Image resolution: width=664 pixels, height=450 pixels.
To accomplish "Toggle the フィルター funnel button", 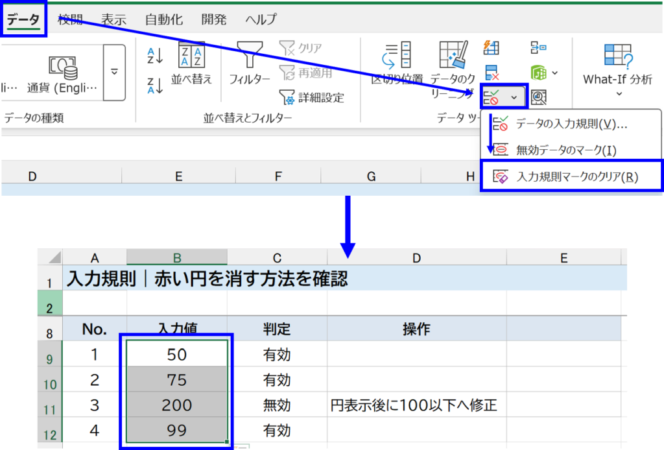I will (x=250, y=64).
